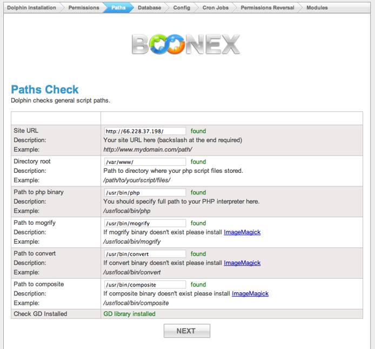Open the Permissions Reversal step
Viewport: 375px width, 349px height.
[267, 8]
